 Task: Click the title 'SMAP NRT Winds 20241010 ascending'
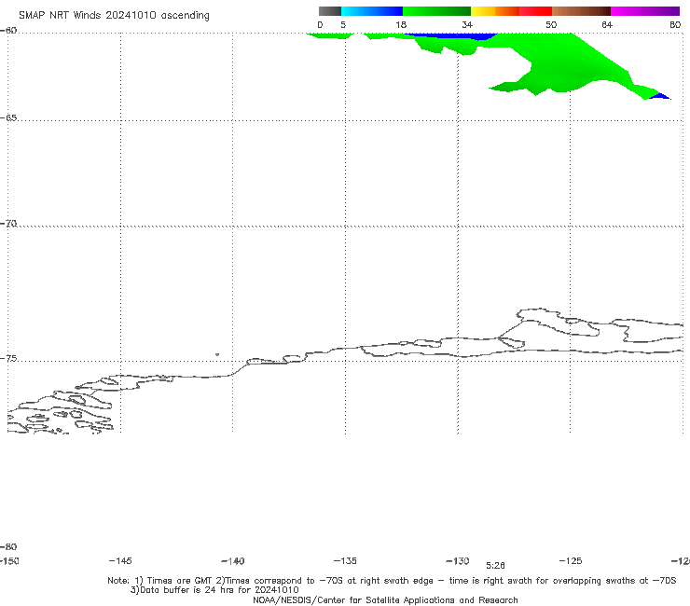pyautogui.click(x=114, y=16)
